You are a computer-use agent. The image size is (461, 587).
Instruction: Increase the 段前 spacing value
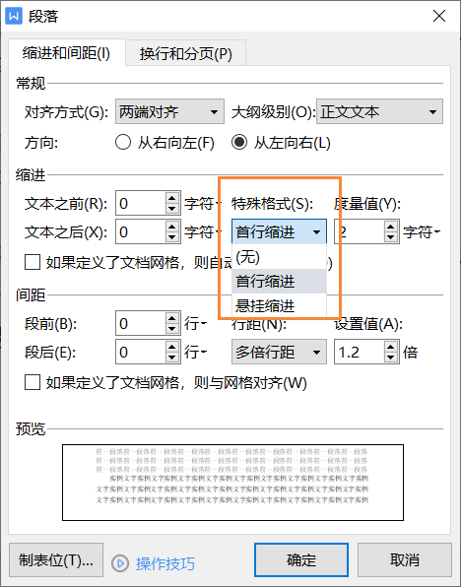[172, 318]
